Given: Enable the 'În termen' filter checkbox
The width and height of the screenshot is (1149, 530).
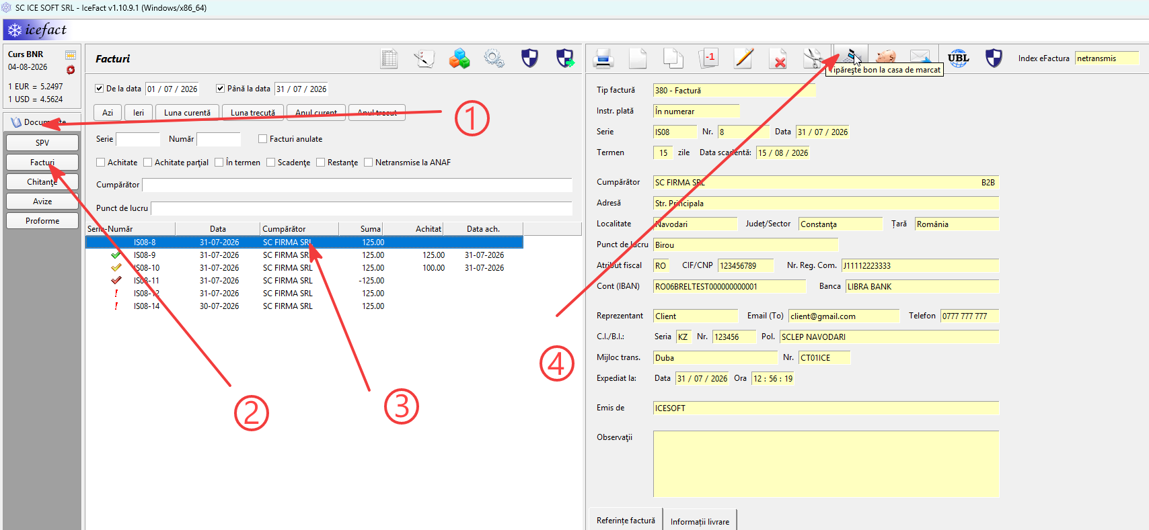Looking at the screenshot, I should 219,163.
